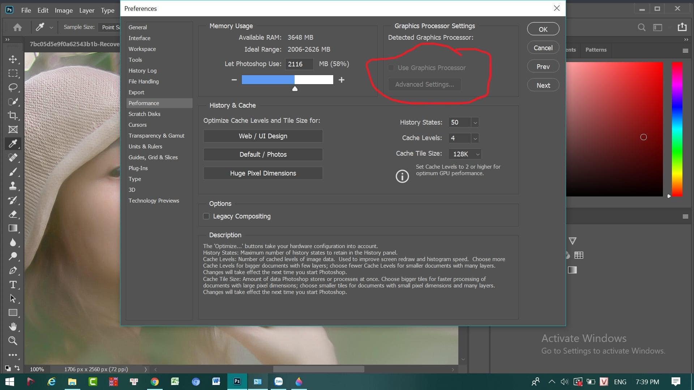The height and width of the screenshot is (390, 694).
Task: Select the Zoom tool in toolbar
Action: (x=12, y=341)
